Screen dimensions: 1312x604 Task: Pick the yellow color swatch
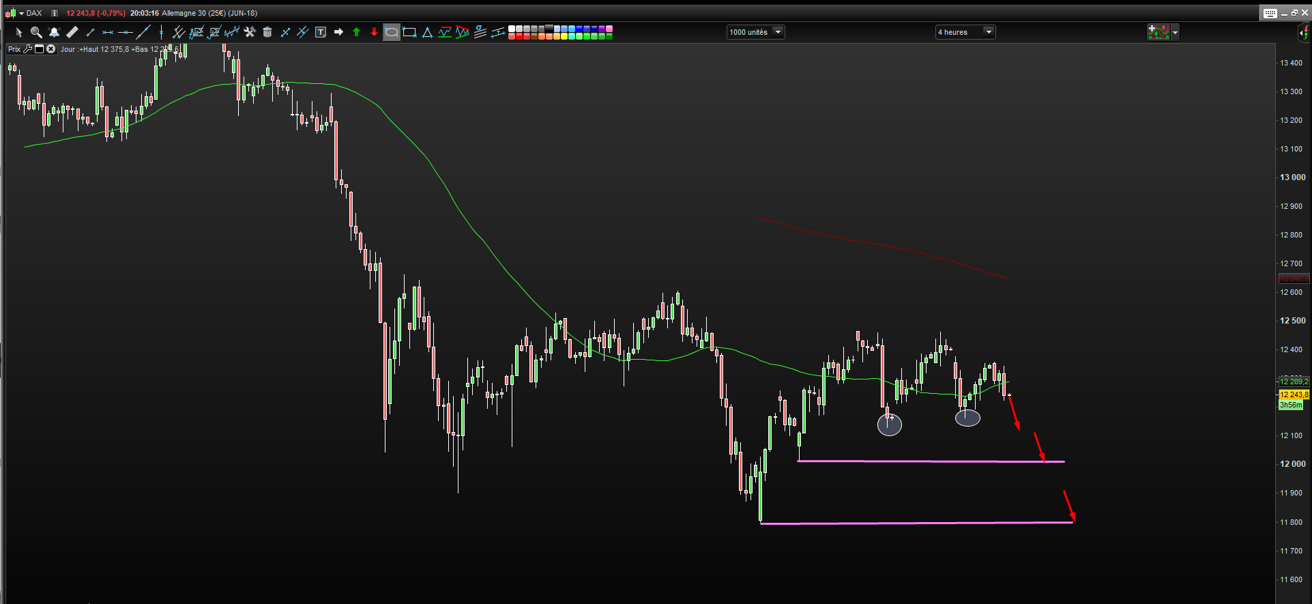pos(564,36)
